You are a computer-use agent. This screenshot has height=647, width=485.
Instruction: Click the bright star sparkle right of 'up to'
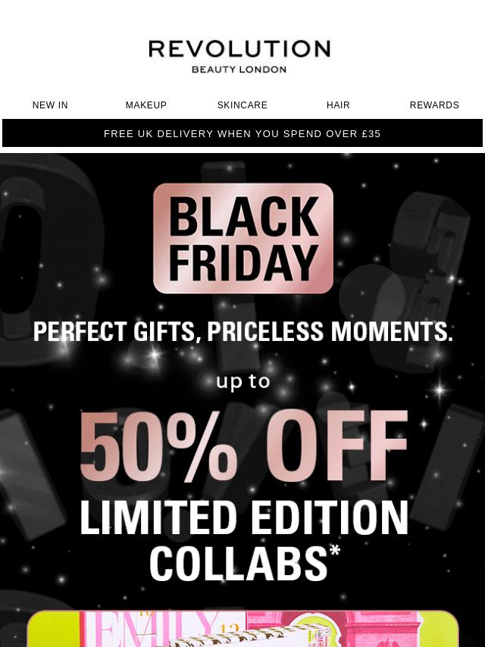440,389
